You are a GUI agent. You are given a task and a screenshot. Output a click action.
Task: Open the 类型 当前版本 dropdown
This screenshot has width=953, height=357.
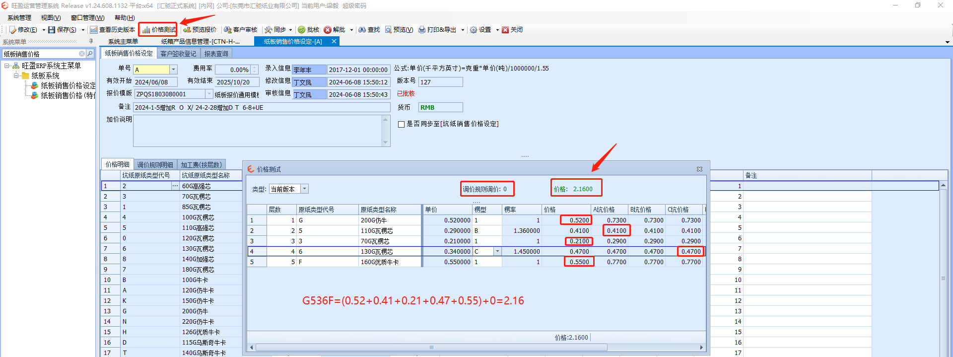coord(305,189)
